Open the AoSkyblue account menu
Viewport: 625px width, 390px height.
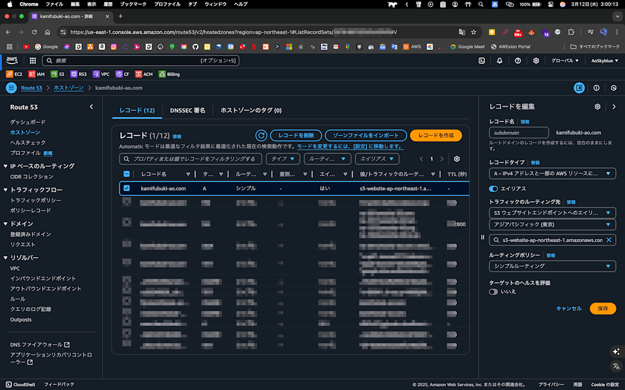tap(605, 60)
